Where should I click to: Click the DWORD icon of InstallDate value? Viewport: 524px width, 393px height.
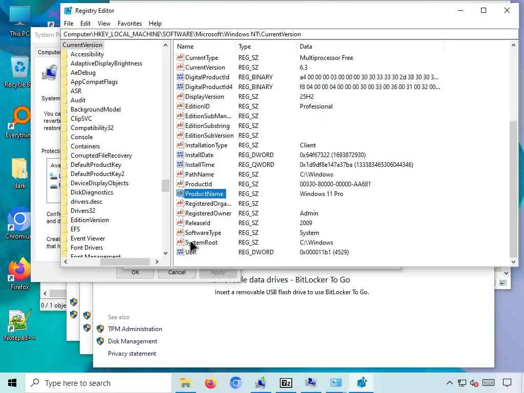[x=180, y=155]
